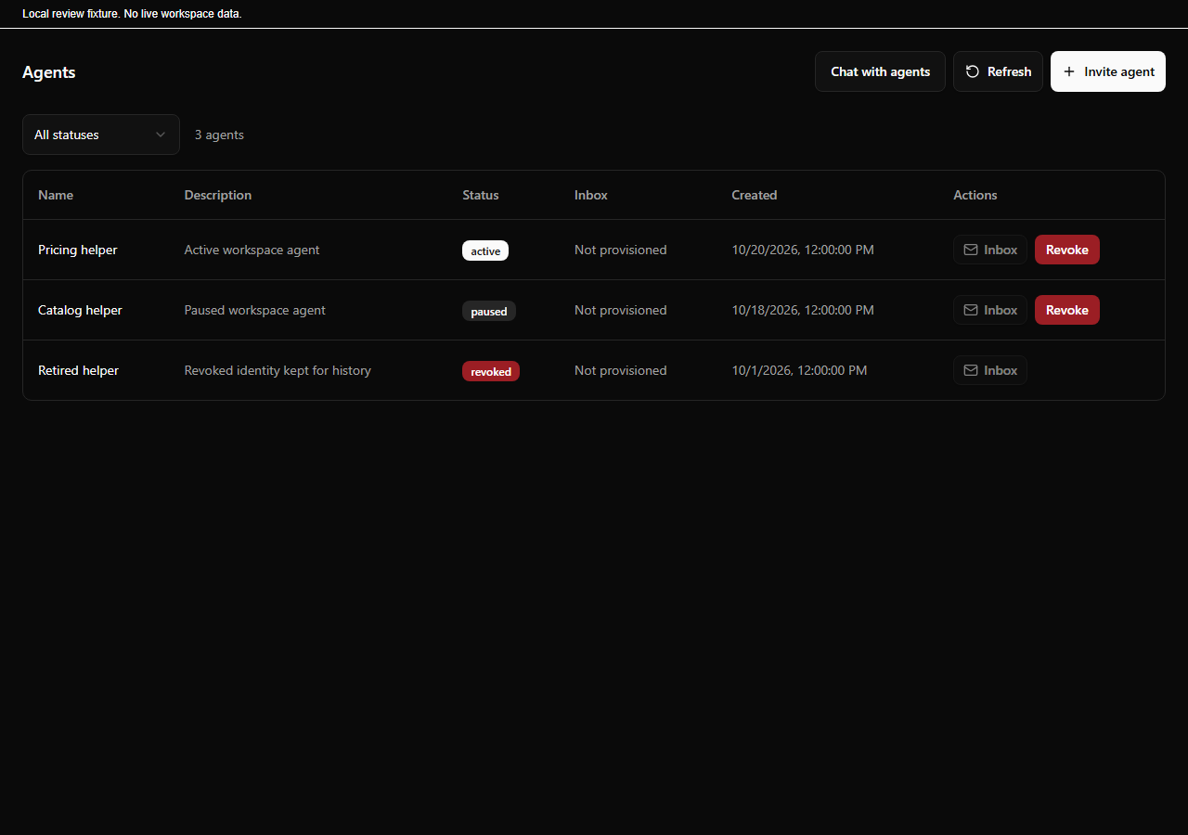Click 'Not provisioned' in Pricing helper row

pos(621,250)
